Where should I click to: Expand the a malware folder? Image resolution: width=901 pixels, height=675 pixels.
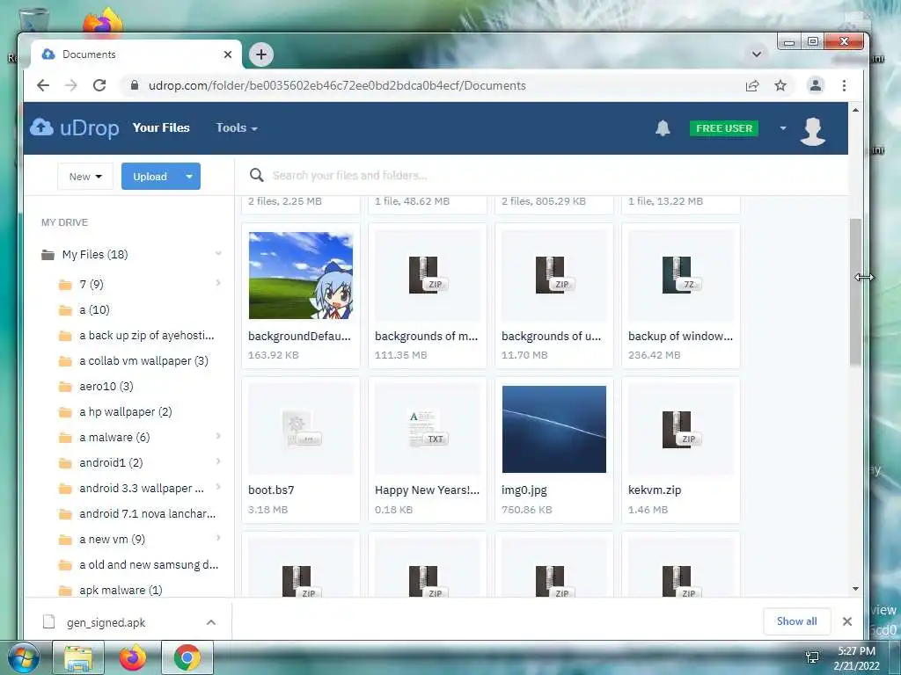point(218,436)
